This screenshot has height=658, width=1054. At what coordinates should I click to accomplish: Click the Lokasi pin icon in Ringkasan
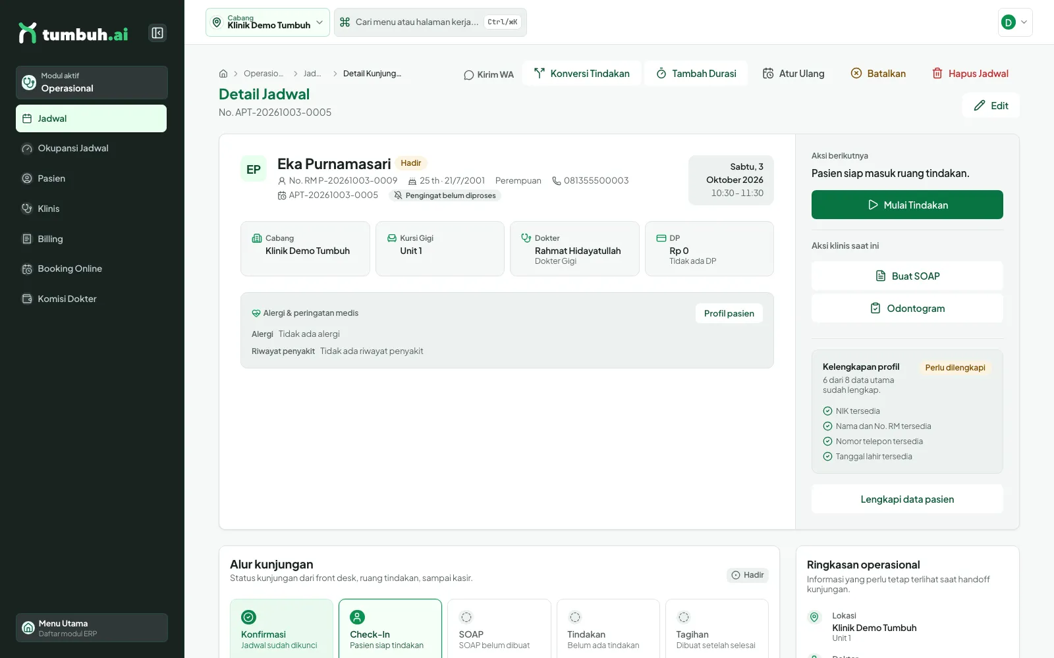click(x=814, y=617)
